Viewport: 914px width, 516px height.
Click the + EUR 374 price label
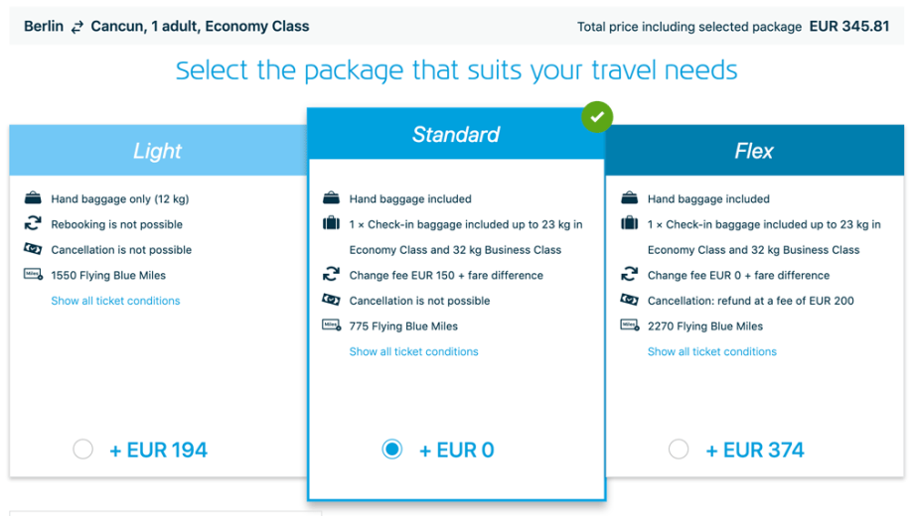(754, 451)
